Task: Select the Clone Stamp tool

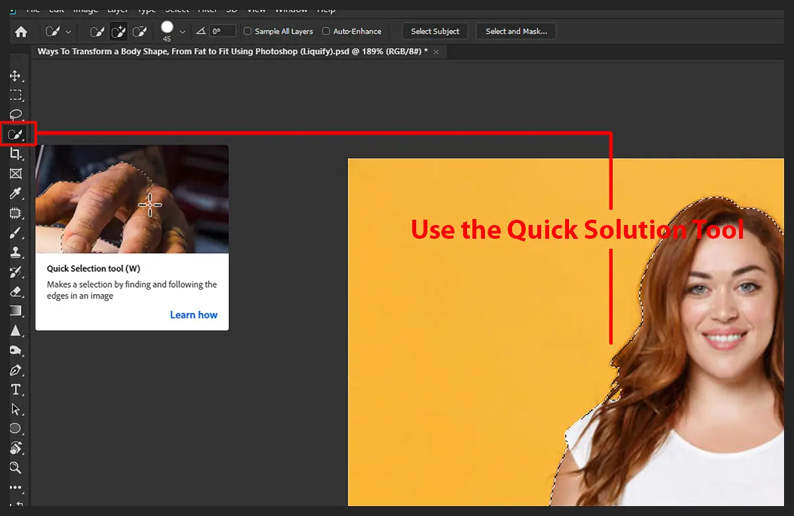Action: click(17, 252)
